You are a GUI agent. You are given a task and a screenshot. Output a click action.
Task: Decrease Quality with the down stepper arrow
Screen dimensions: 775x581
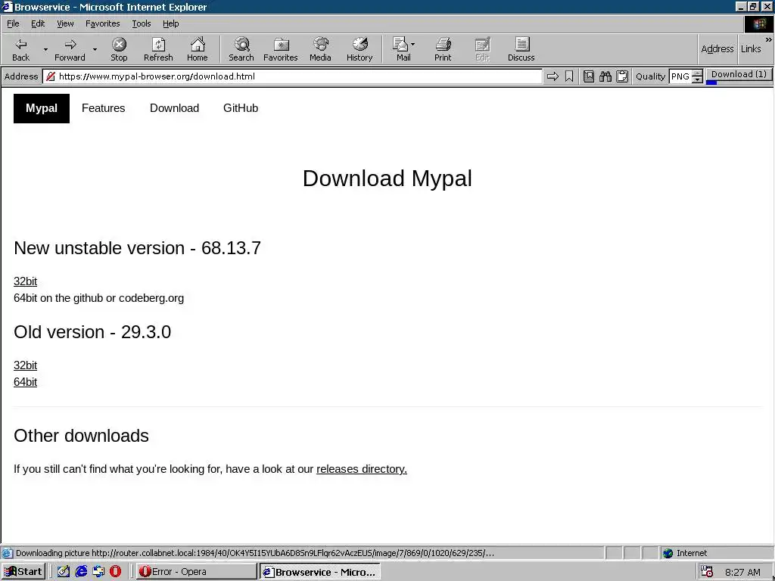tap(697, 79)
